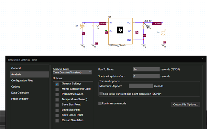
Task: Open the Data Collection section
Action: [x=20, y=93]
